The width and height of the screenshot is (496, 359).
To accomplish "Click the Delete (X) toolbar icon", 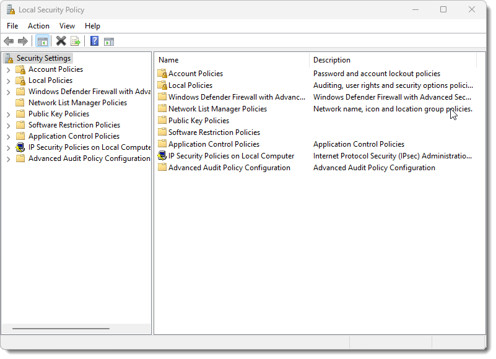I will (61, 41).
